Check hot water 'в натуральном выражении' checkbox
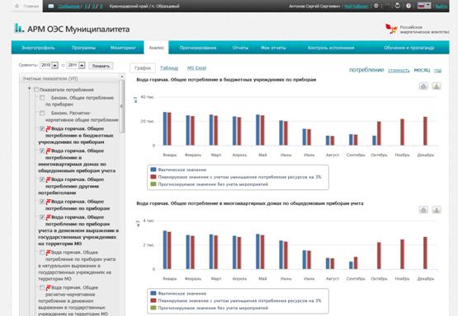Screen dimensions: 458x316 pyautogui.click(x=42, y=252)
